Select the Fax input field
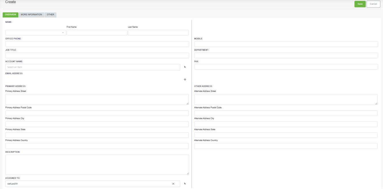 [286, 67]
